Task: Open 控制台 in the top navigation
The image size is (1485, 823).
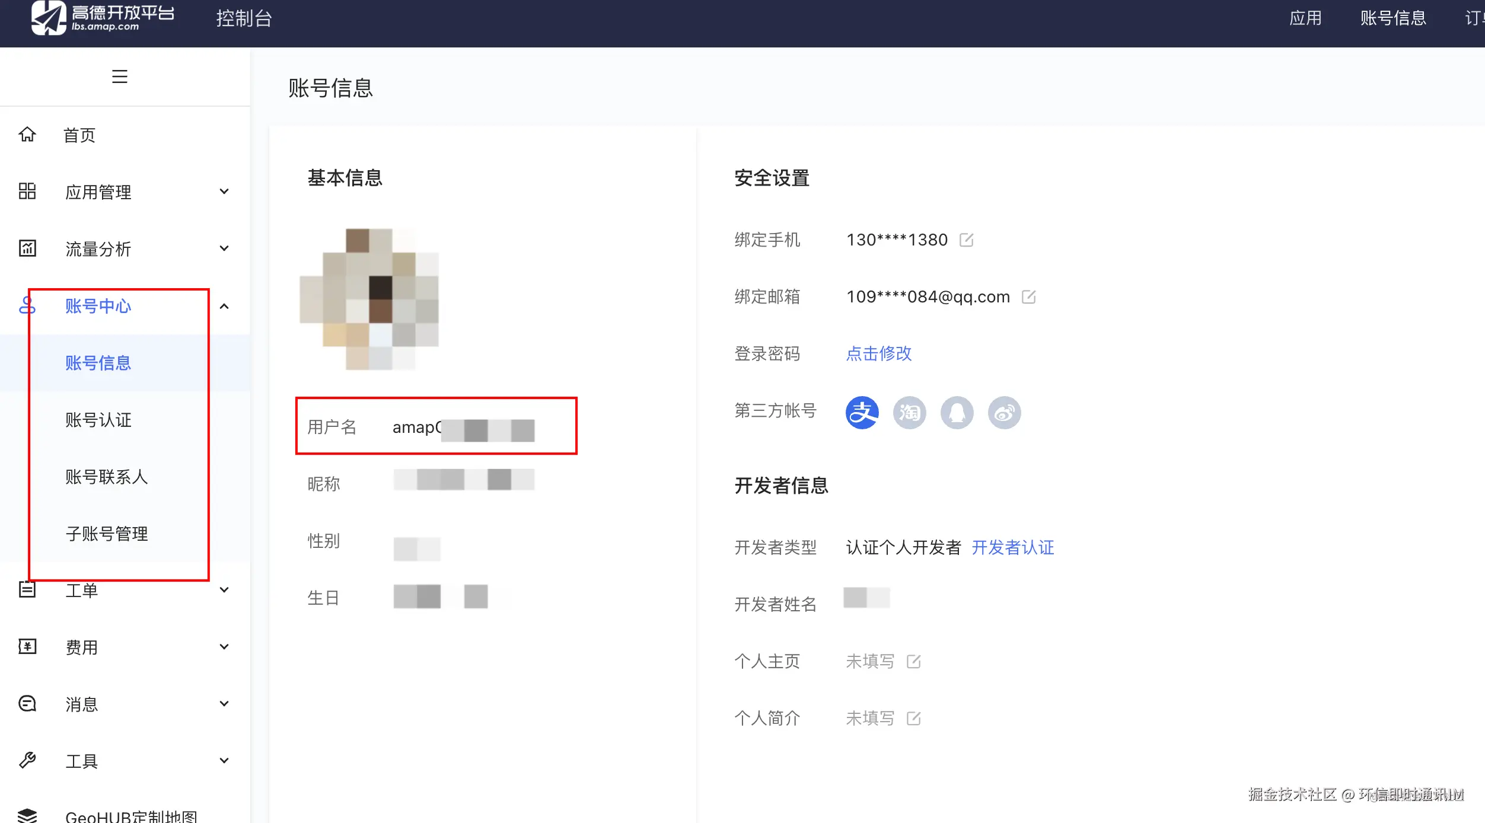Action: point(244,18)
